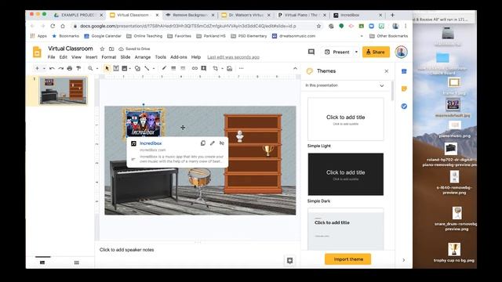Open the zoom level dropdown arrow
This screenshot has height=282, width=502.
pos(96,68)
